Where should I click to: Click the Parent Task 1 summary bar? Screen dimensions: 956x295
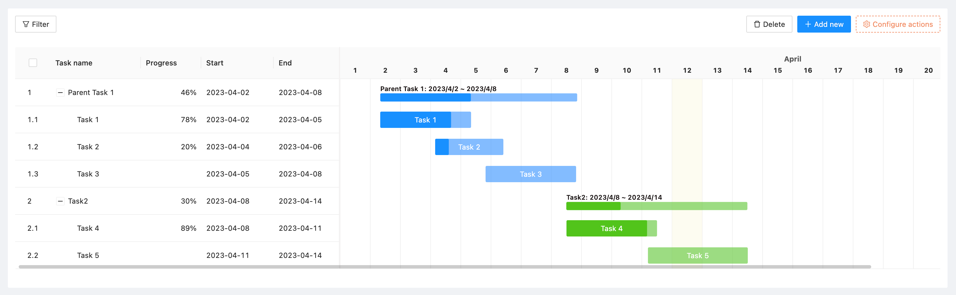(x=478, y=98)
